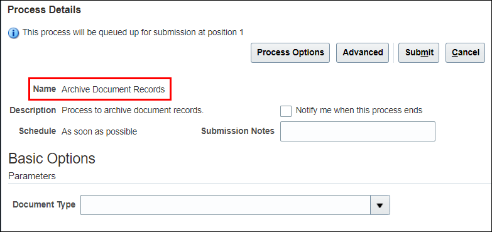Click the Schedule field label
This screenshot has width=492, height=232.
(x=37, y=131)
